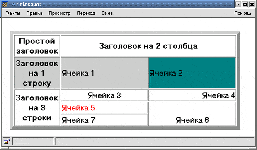Click the centered cell 'Ячейка 3'
The width and height of the screenshot is (257, 150).
(x=104, y=95)
